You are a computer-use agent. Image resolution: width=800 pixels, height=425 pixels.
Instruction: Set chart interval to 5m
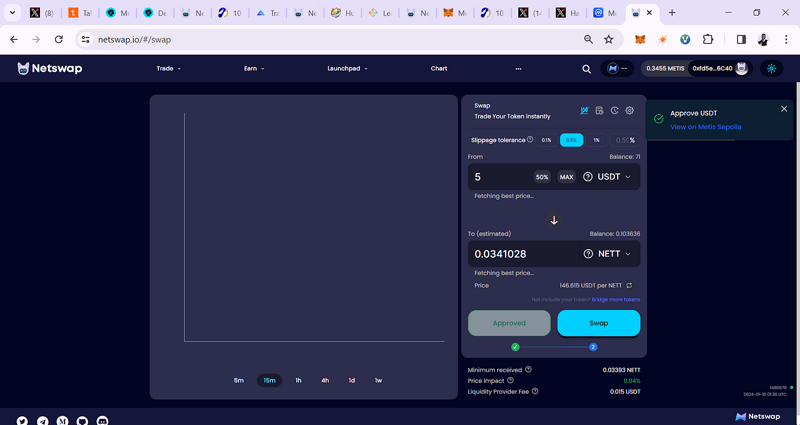click(x=239, y=380)
